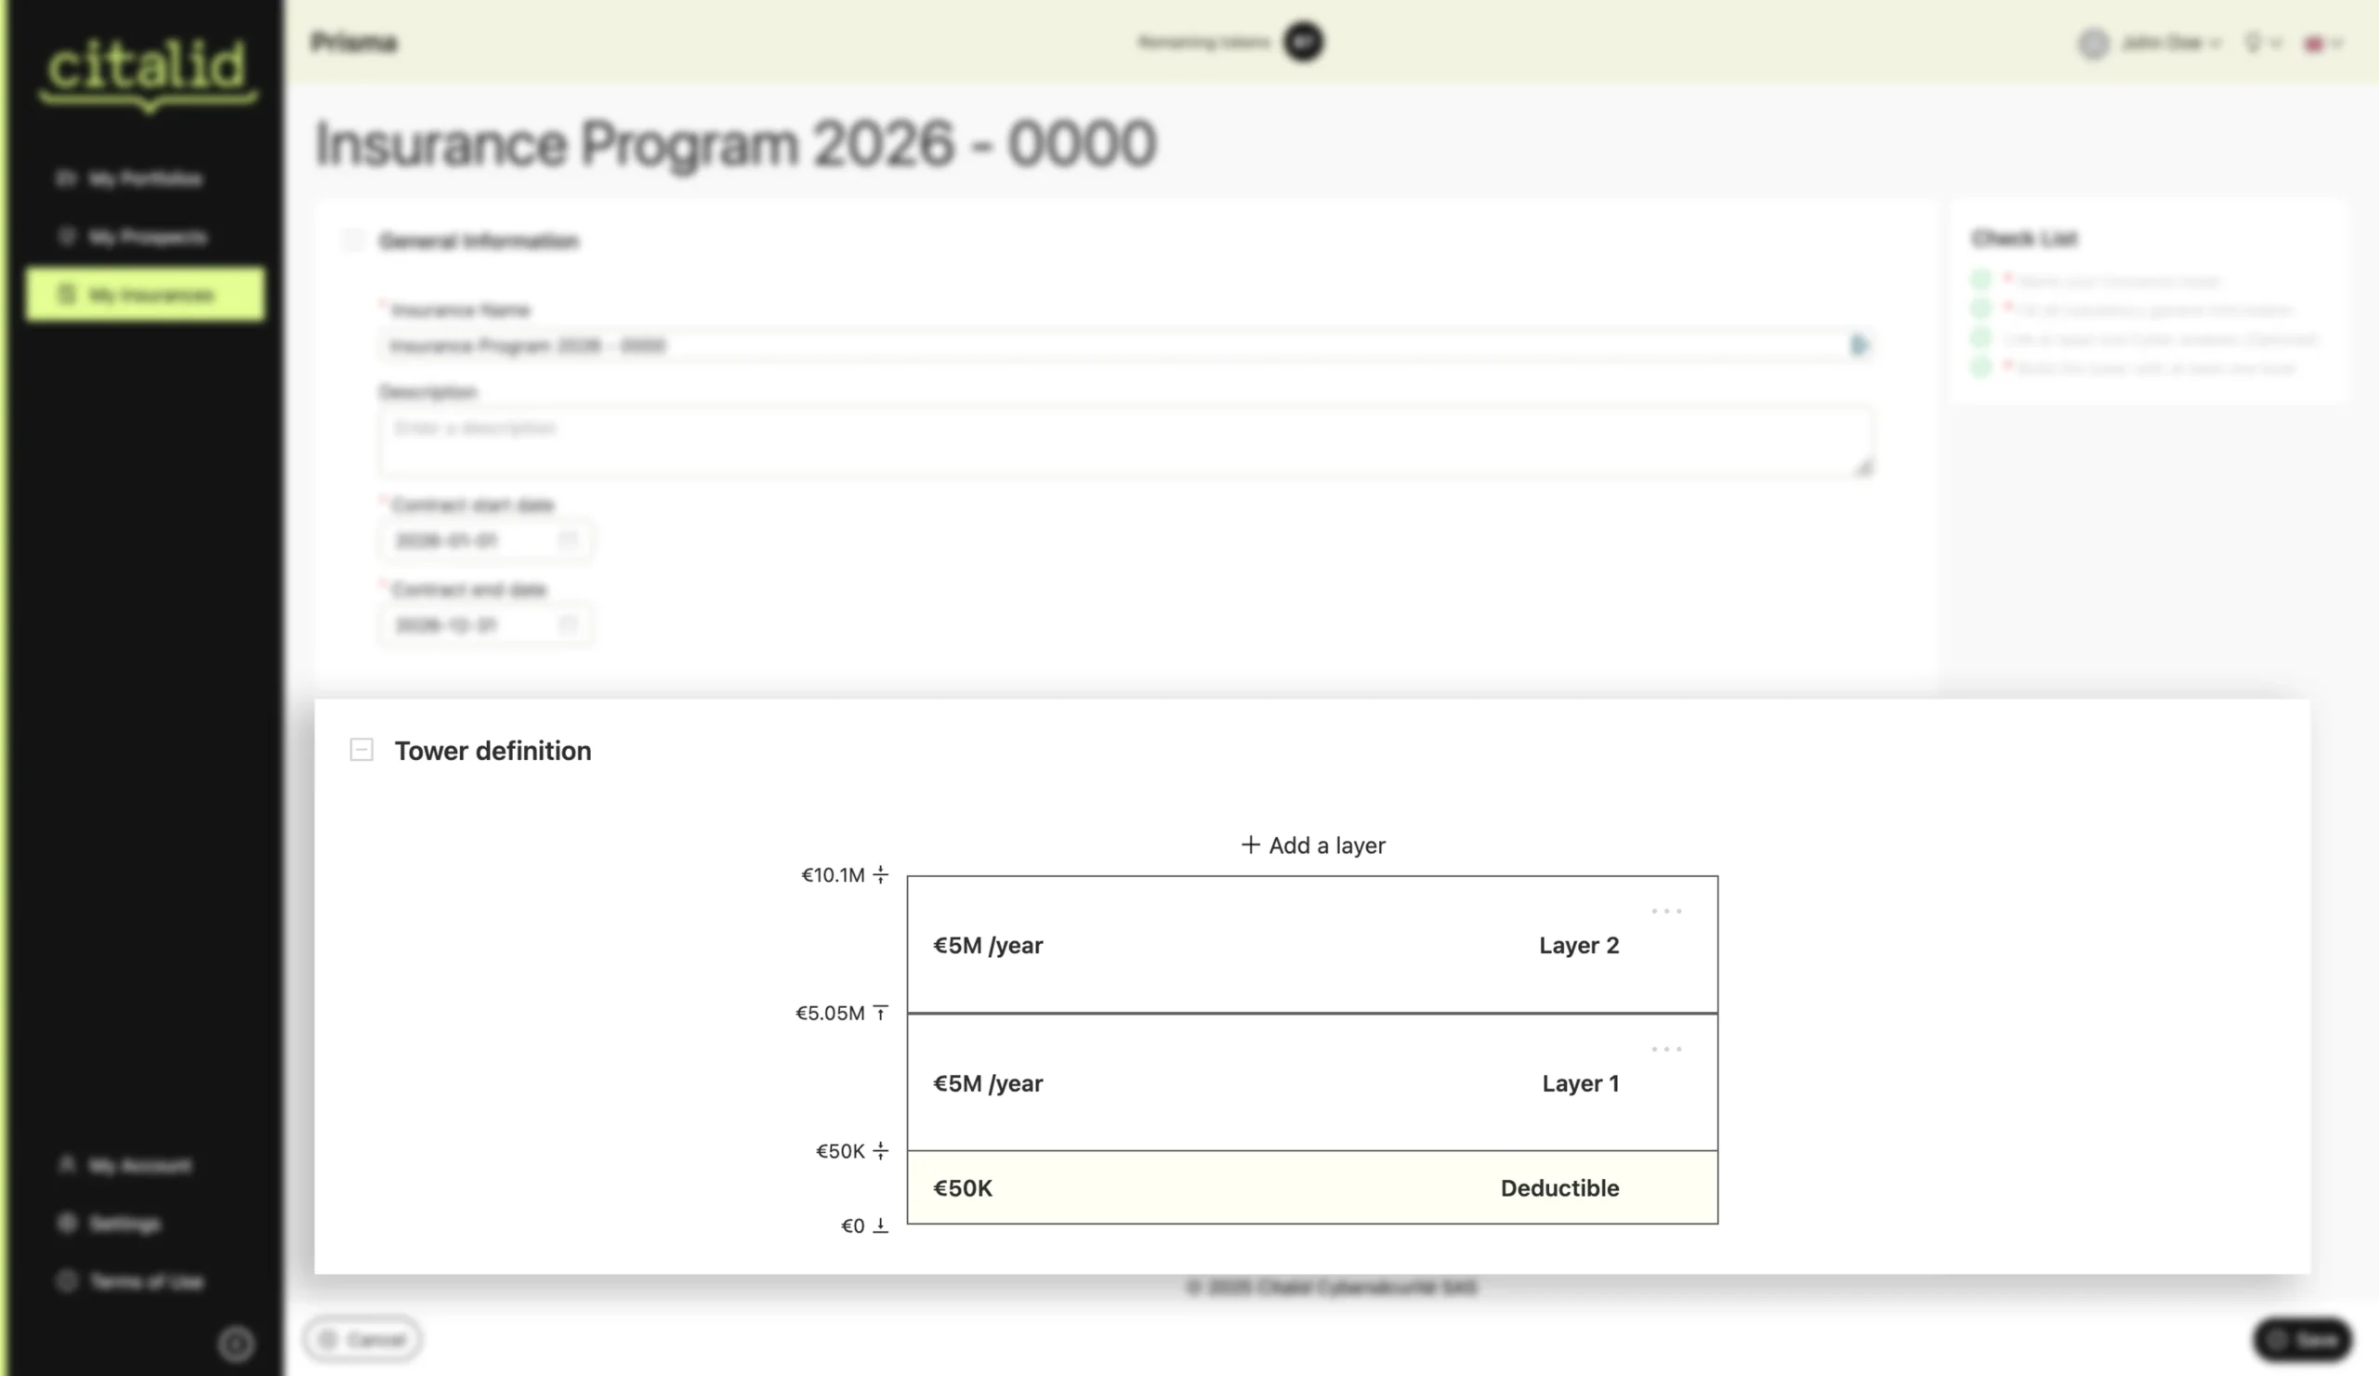Click the remaining tokens badge
Viewport: 2379px width, 1376px height.
[1303, 42]
